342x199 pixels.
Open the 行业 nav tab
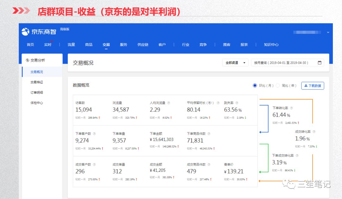coord(186,44)
